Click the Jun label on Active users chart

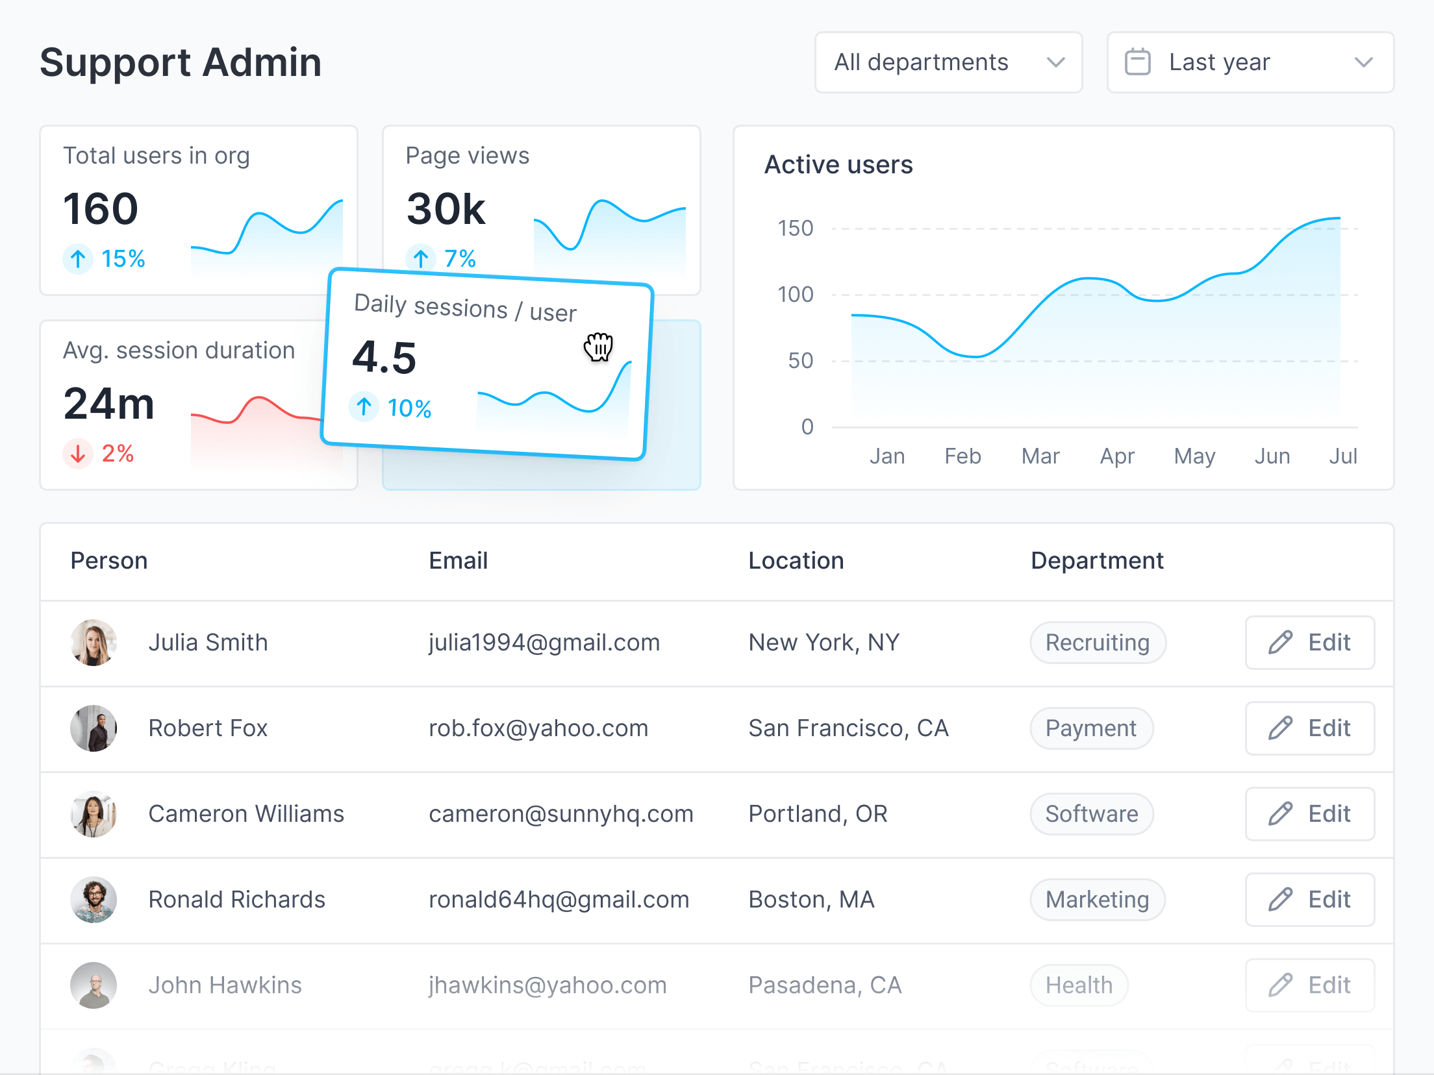tap(1272, 456)
